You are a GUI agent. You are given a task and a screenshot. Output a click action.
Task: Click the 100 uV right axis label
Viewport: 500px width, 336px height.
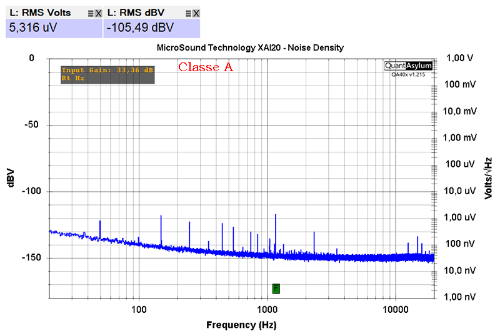pos(460,164)
